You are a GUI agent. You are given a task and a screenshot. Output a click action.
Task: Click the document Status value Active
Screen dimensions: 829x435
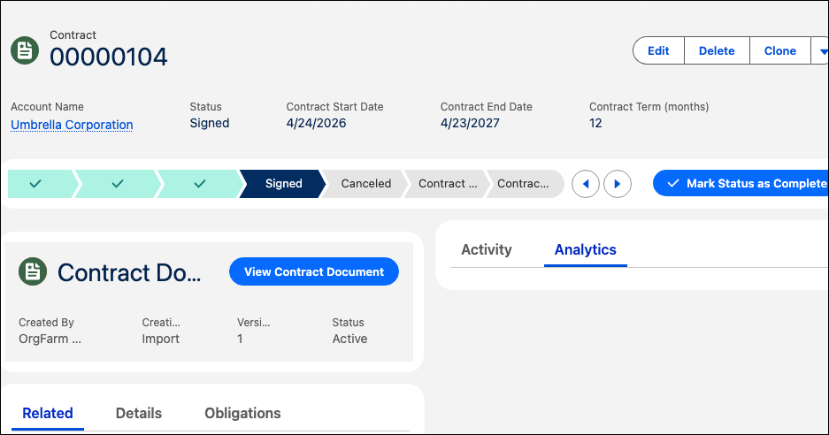tap(349, 339)
